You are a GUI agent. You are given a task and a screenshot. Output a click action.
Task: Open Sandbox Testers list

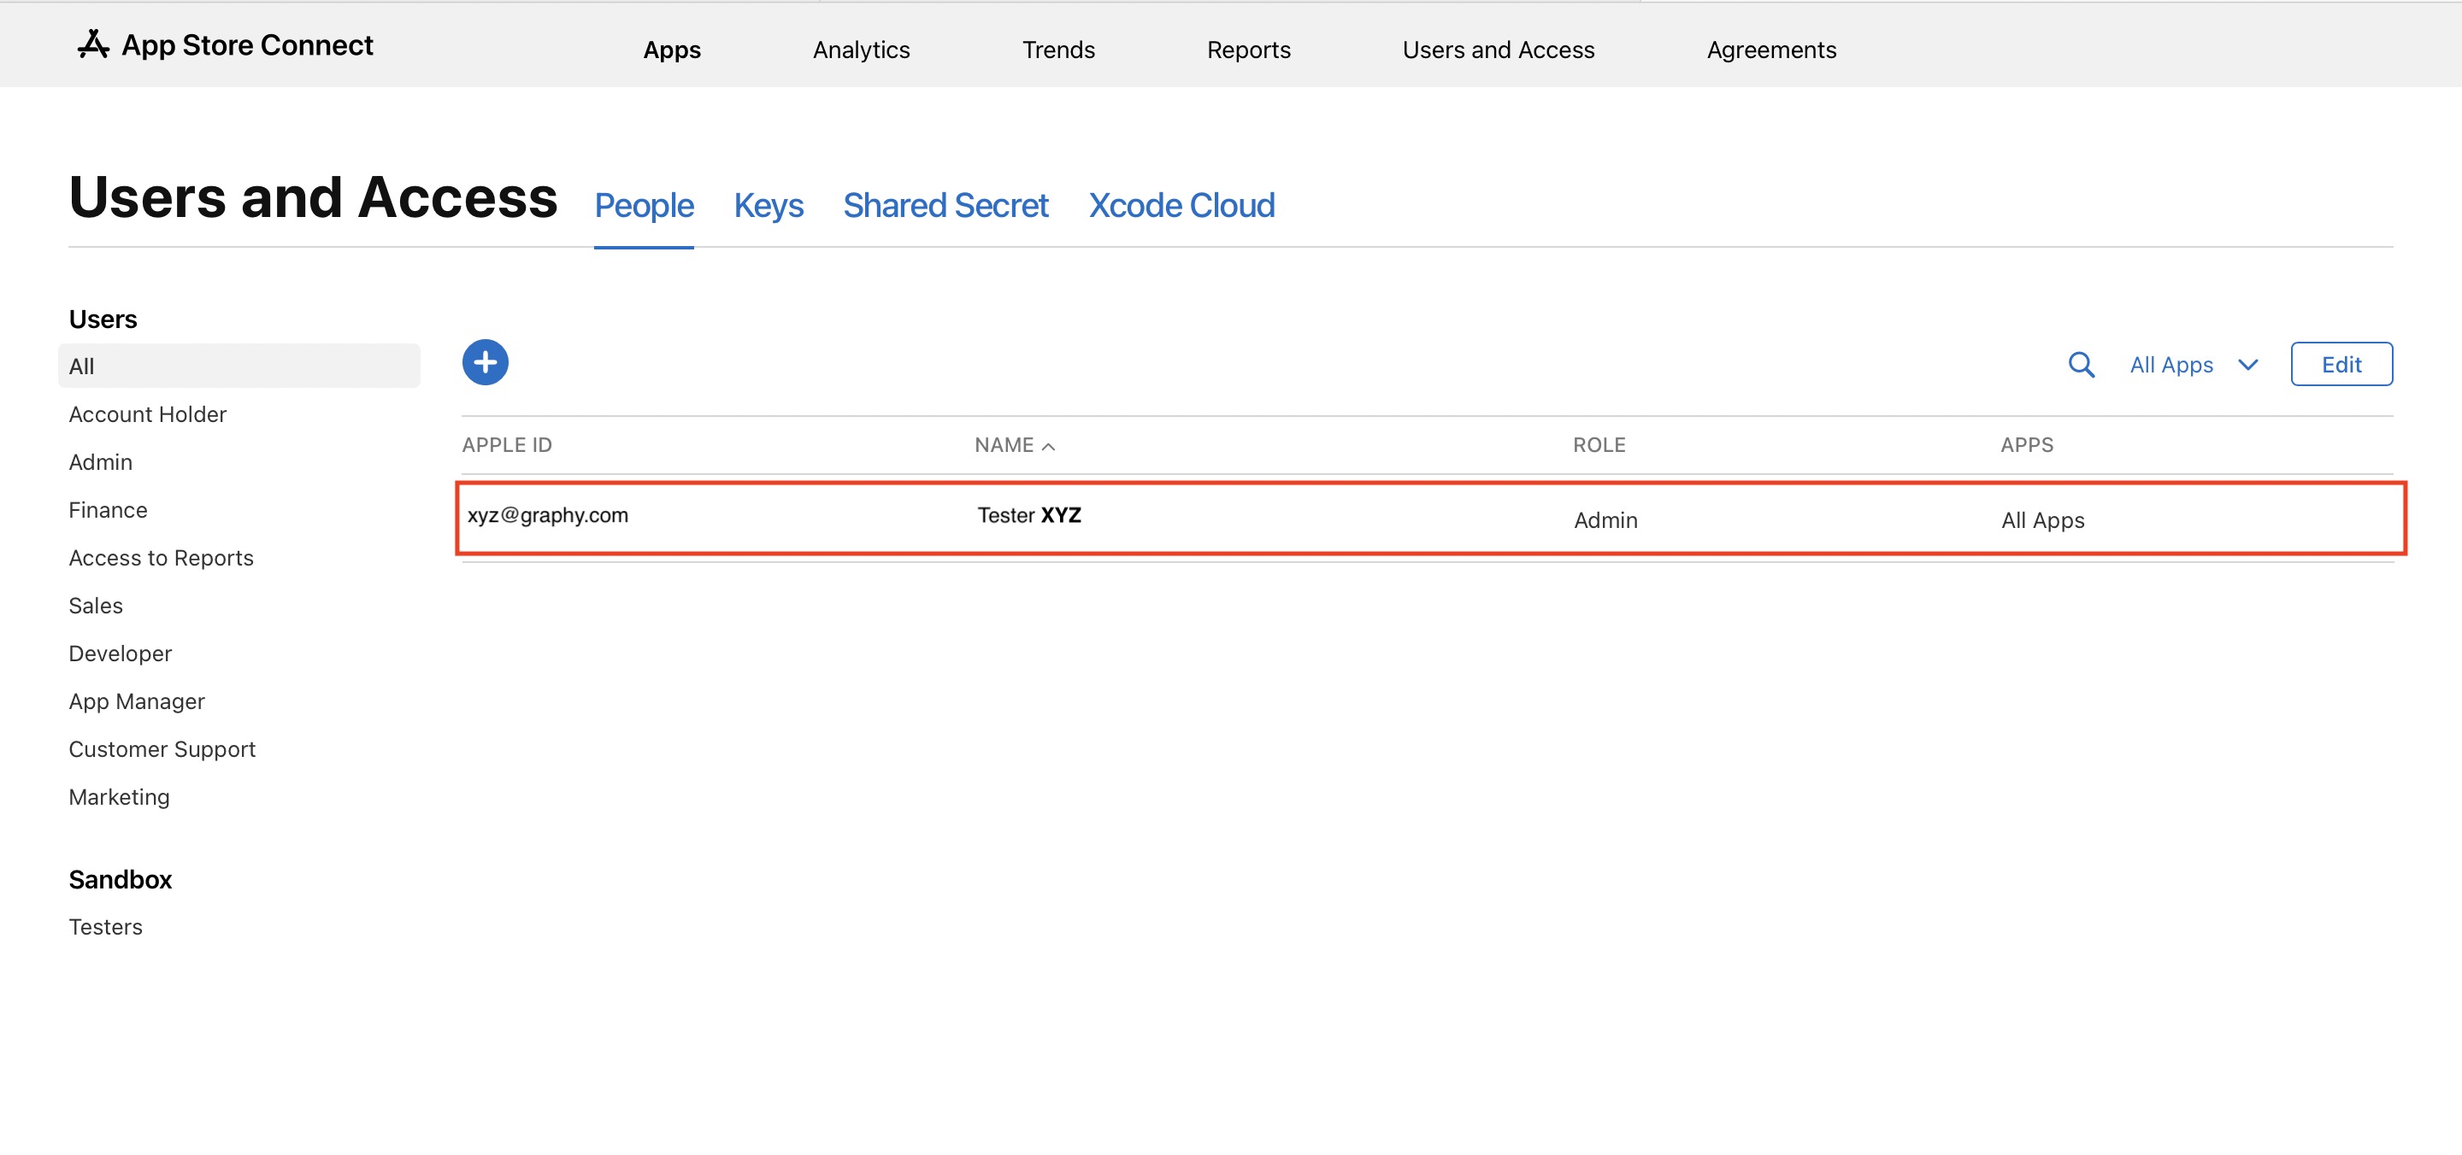[105, 927]
